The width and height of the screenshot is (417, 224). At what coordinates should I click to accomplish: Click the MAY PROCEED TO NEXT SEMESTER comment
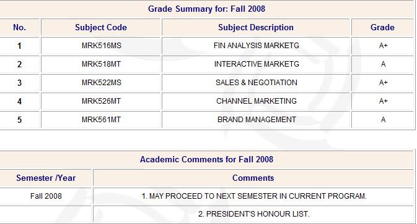pos(254,196)
